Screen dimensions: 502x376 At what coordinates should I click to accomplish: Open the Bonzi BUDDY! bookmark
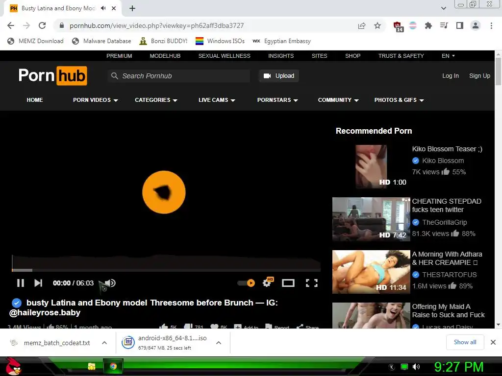(x=163, y=41)
